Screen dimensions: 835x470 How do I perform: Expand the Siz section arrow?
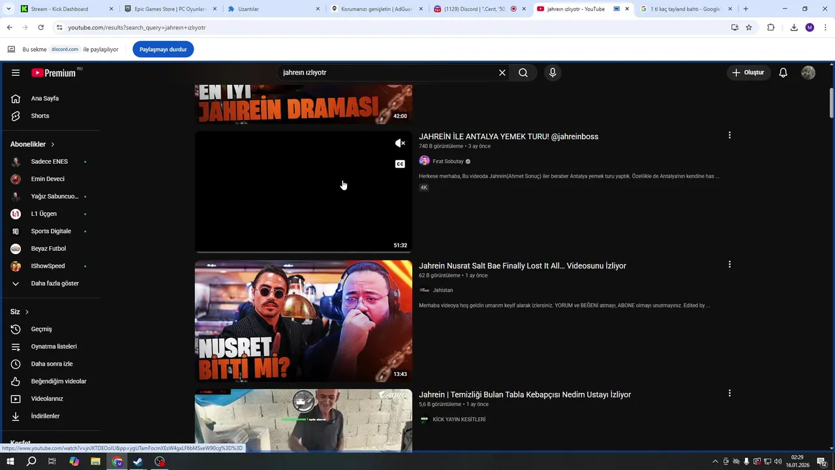coord(27,312)
